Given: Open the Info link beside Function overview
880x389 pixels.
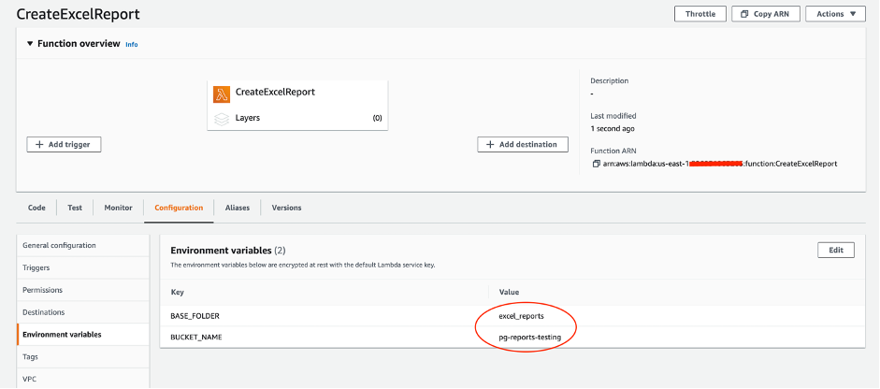Looking at the screenshot, I should tap(131, 44).
